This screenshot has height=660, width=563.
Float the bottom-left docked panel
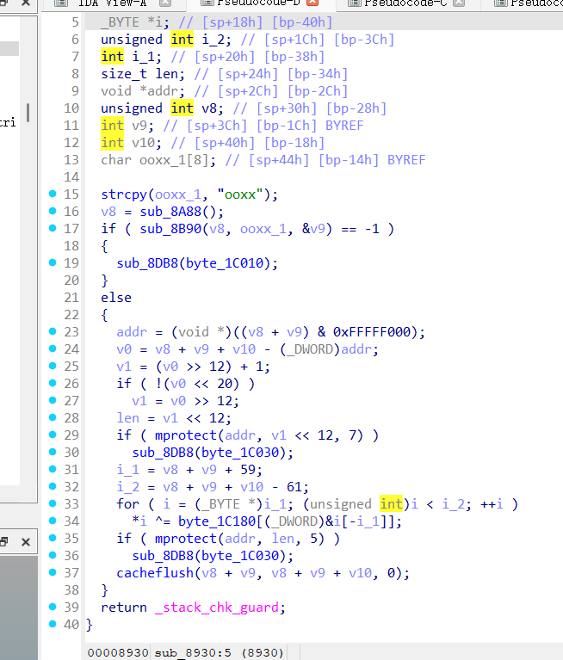(6, 542)
